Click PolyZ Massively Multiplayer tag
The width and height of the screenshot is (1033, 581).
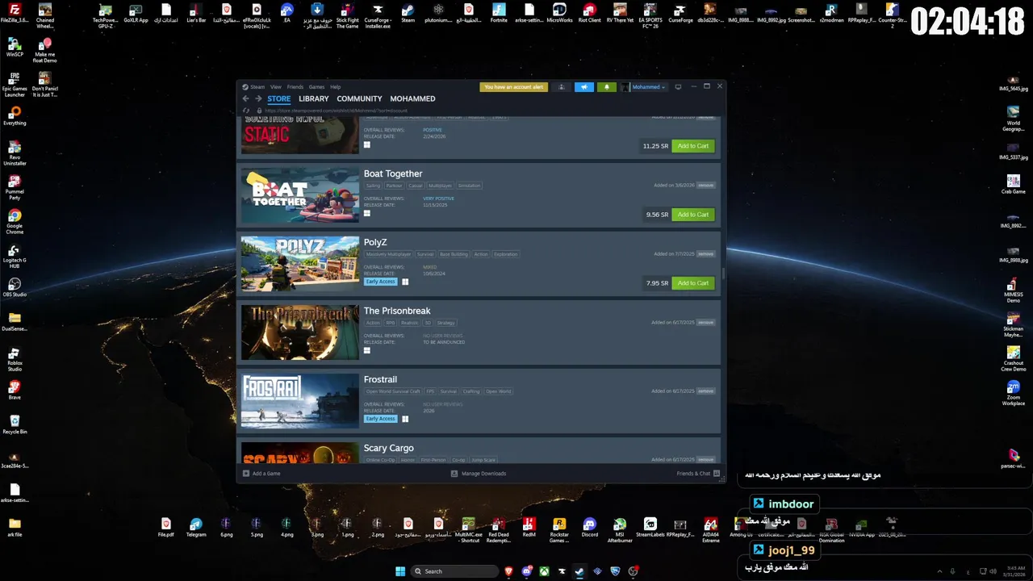coord(388,254)
